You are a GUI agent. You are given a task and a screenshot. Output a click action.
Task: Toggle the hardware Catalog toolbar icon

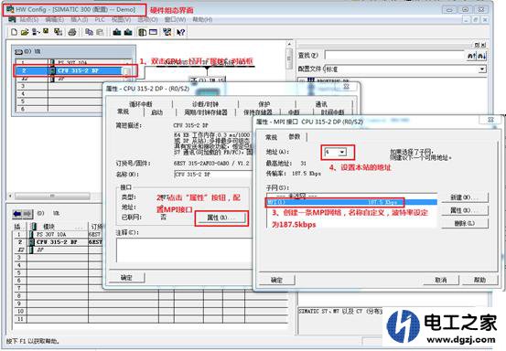coord(143,32)
